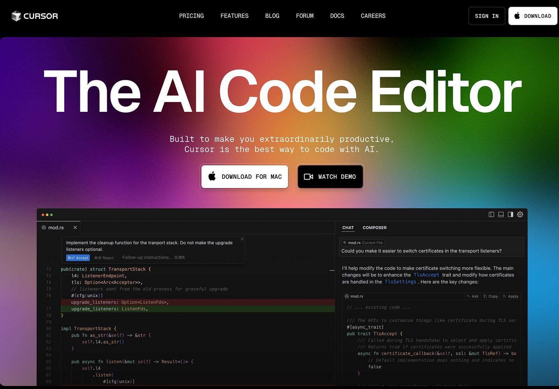
Task: Copy the mod.rs code block
Action: pos(491,296)
